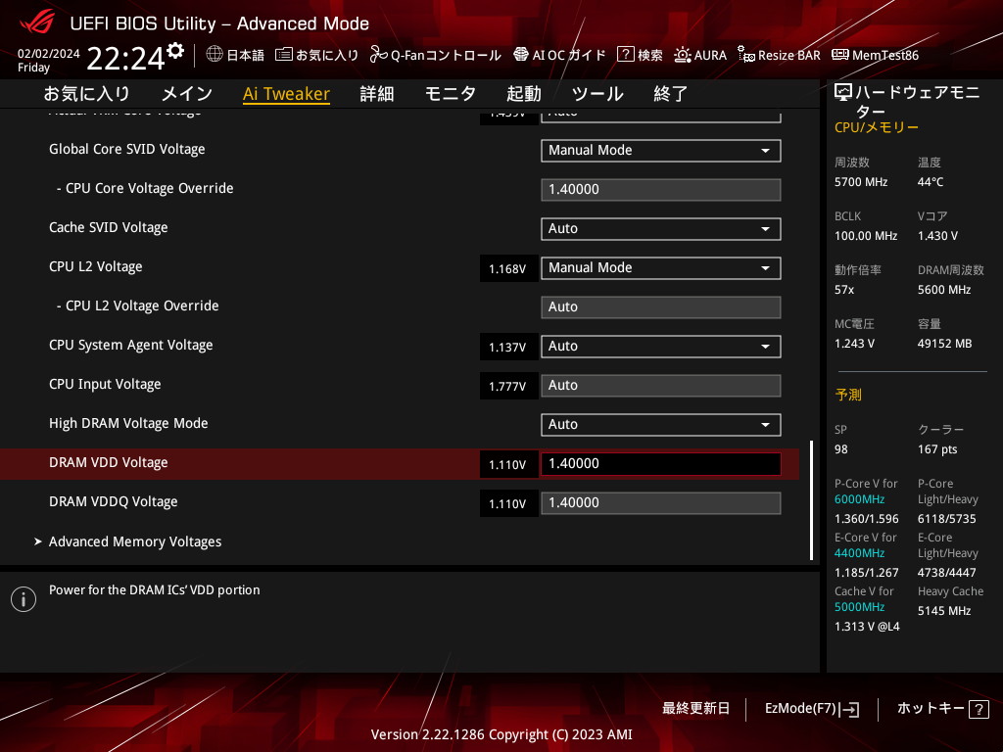Screen dimensions: 1003x752
Task: Expand Advanced Memory Voltages submenu
Action: (x=135, y=541)
